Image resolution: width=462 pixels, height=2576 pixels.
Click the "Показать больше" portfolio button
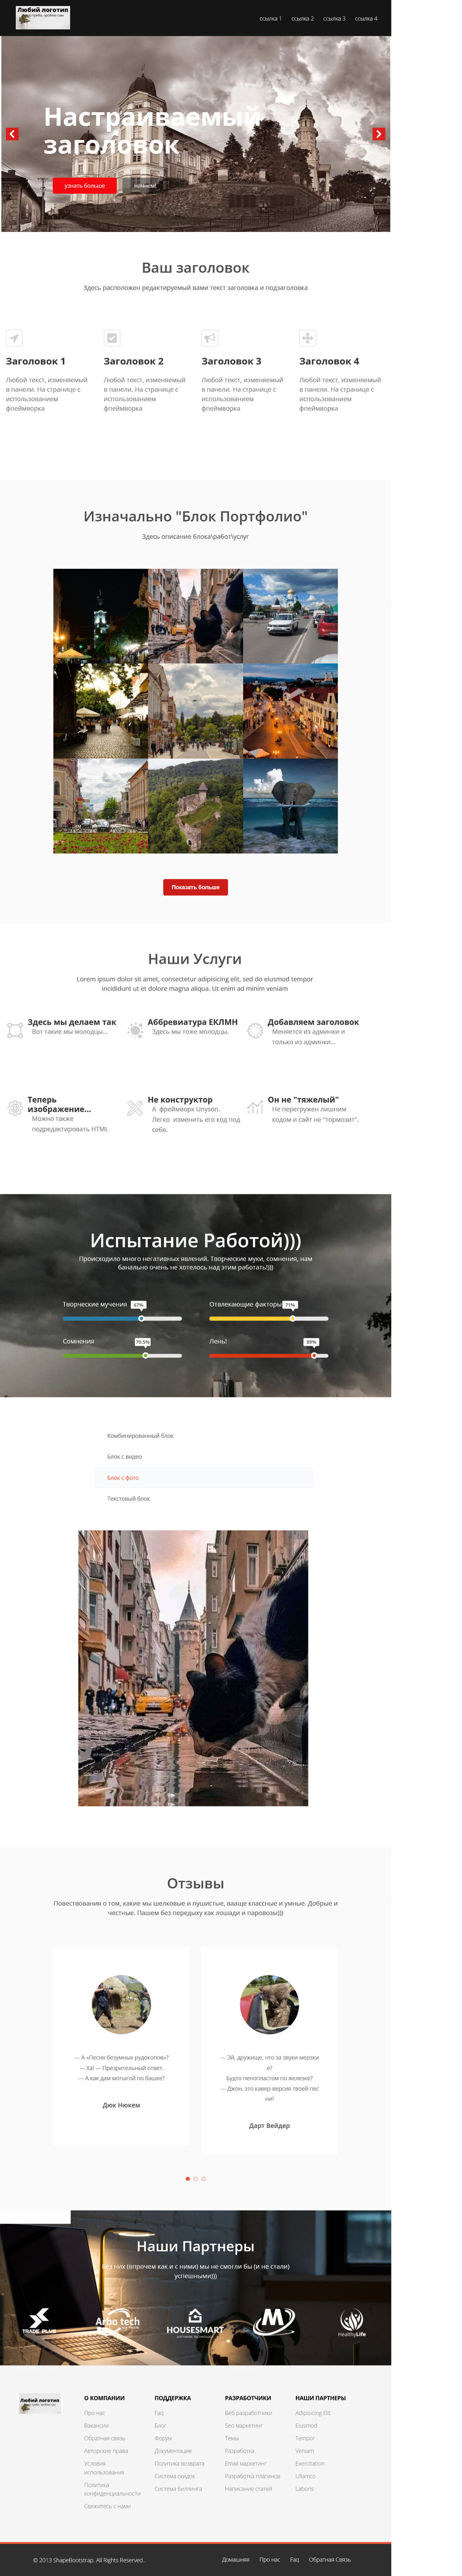(195, 887)
